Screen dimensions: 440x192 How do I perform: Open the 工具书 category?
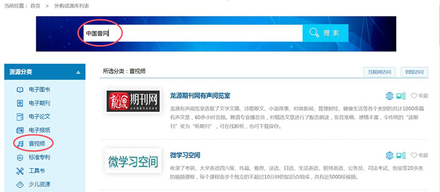(37, 171)
